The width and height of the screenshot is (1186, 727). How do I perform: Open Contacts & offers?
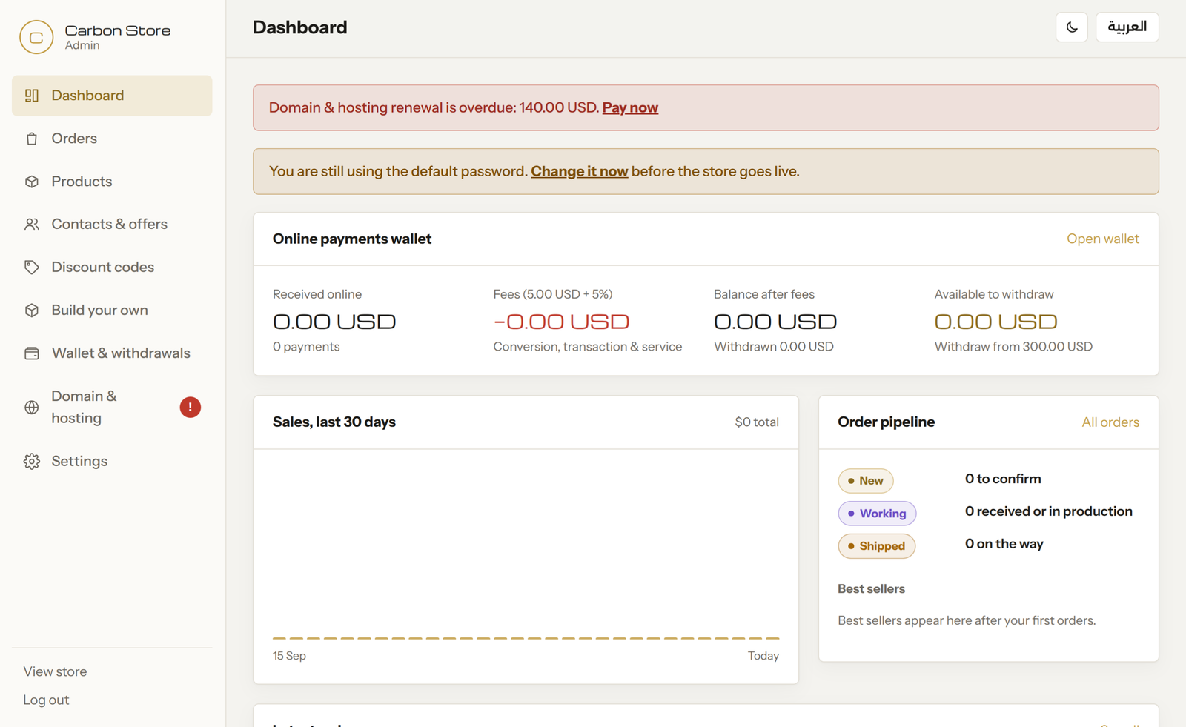[x=112, y=225]
